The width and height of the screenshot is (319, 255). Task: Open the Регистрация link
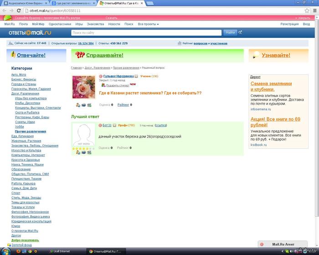point(289,24)
